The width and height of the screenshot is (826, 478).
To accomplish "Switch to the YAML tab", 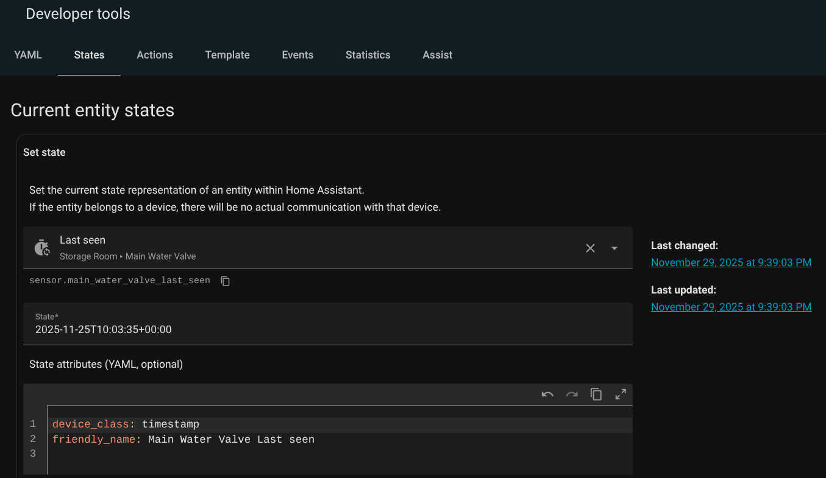I will point(28,55).
